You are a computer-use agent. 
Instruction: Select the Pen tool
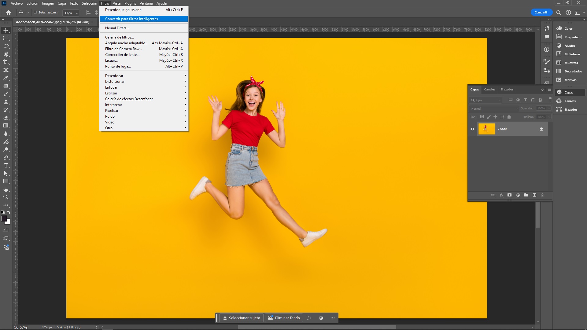(6, 158)
